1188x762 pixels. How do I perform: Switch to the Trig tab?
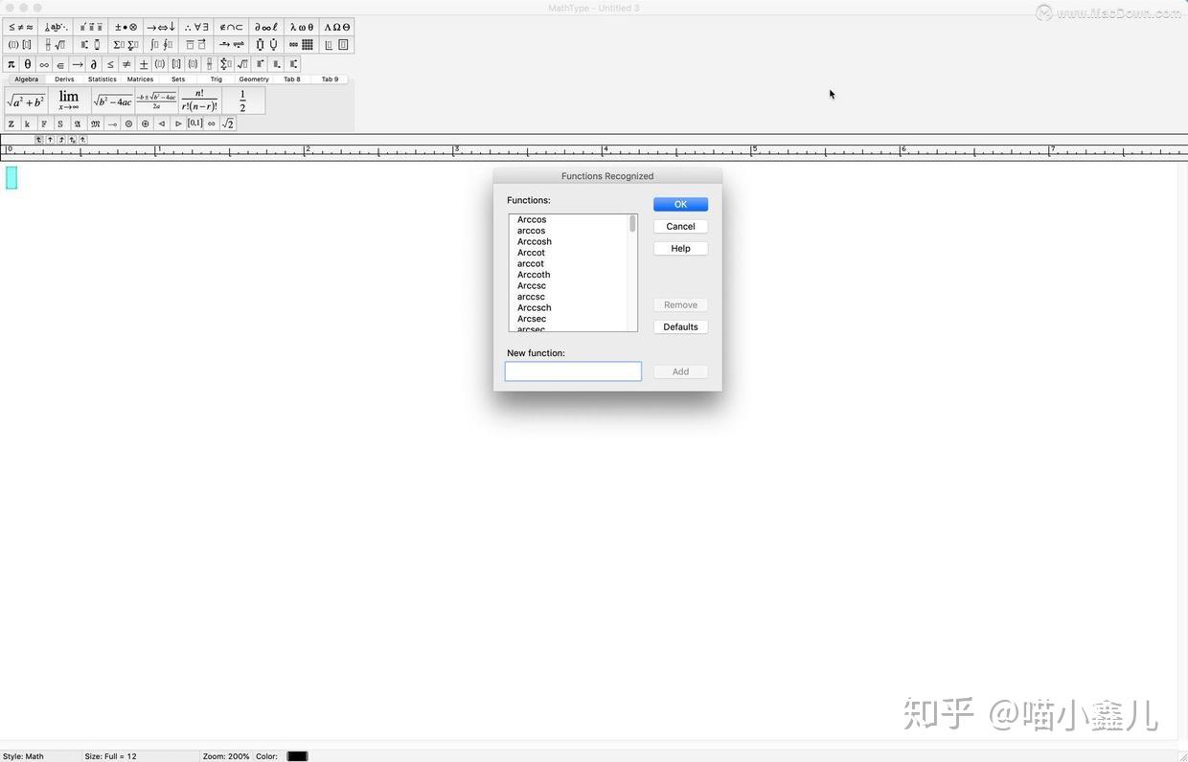pyautogui.click(x=217, y=79)
